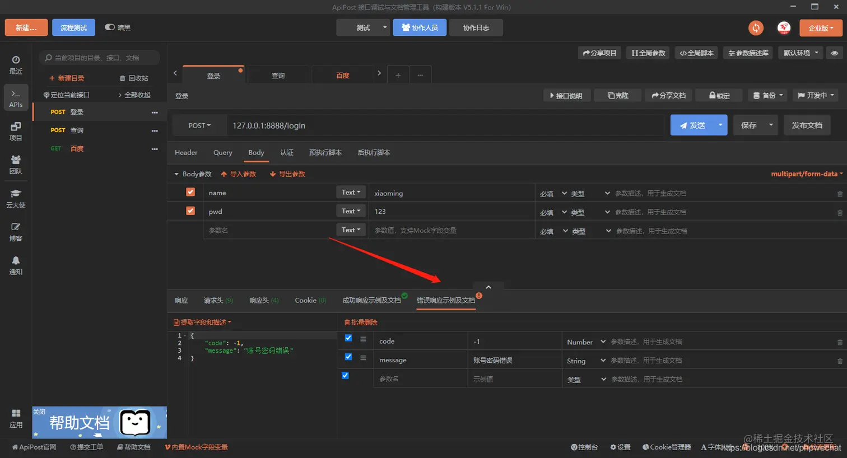
Task: Toggle the select-all checkbox in response fields
Action: [345, 376]
